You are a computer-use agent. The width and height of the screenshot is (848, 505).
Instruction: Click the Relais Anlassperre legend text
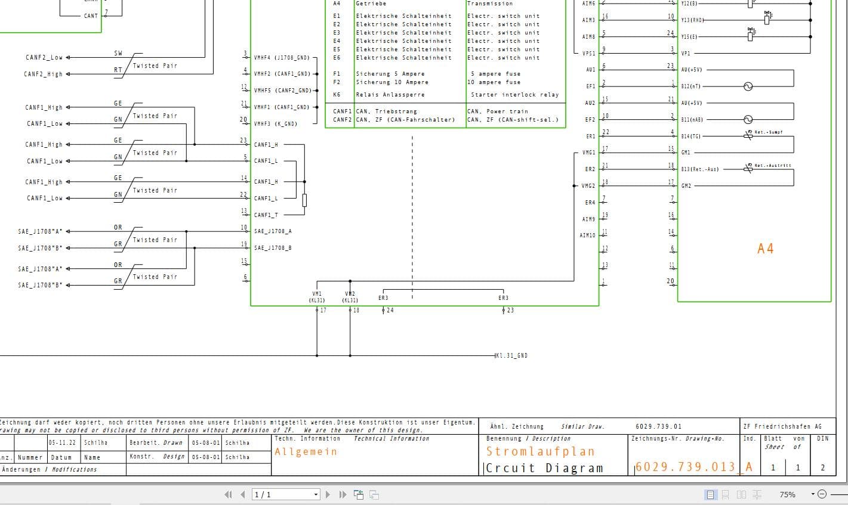390,95
